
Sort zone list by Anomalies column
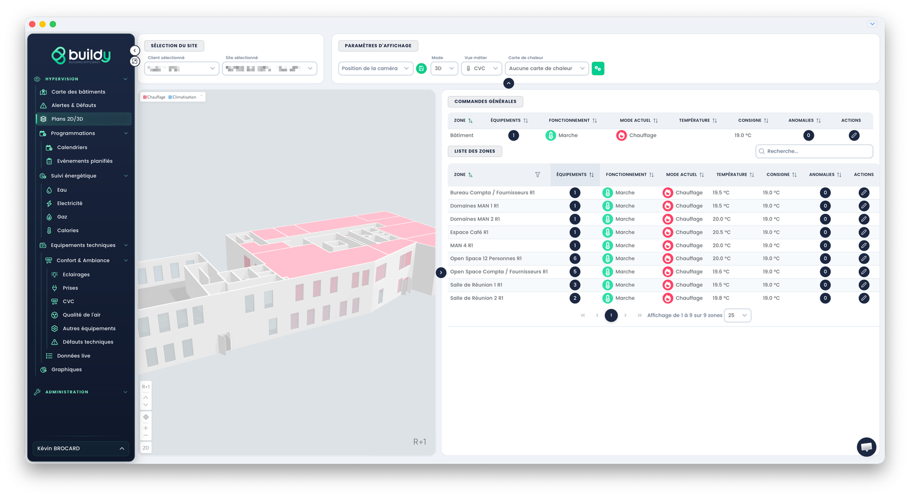click(825, 175)
